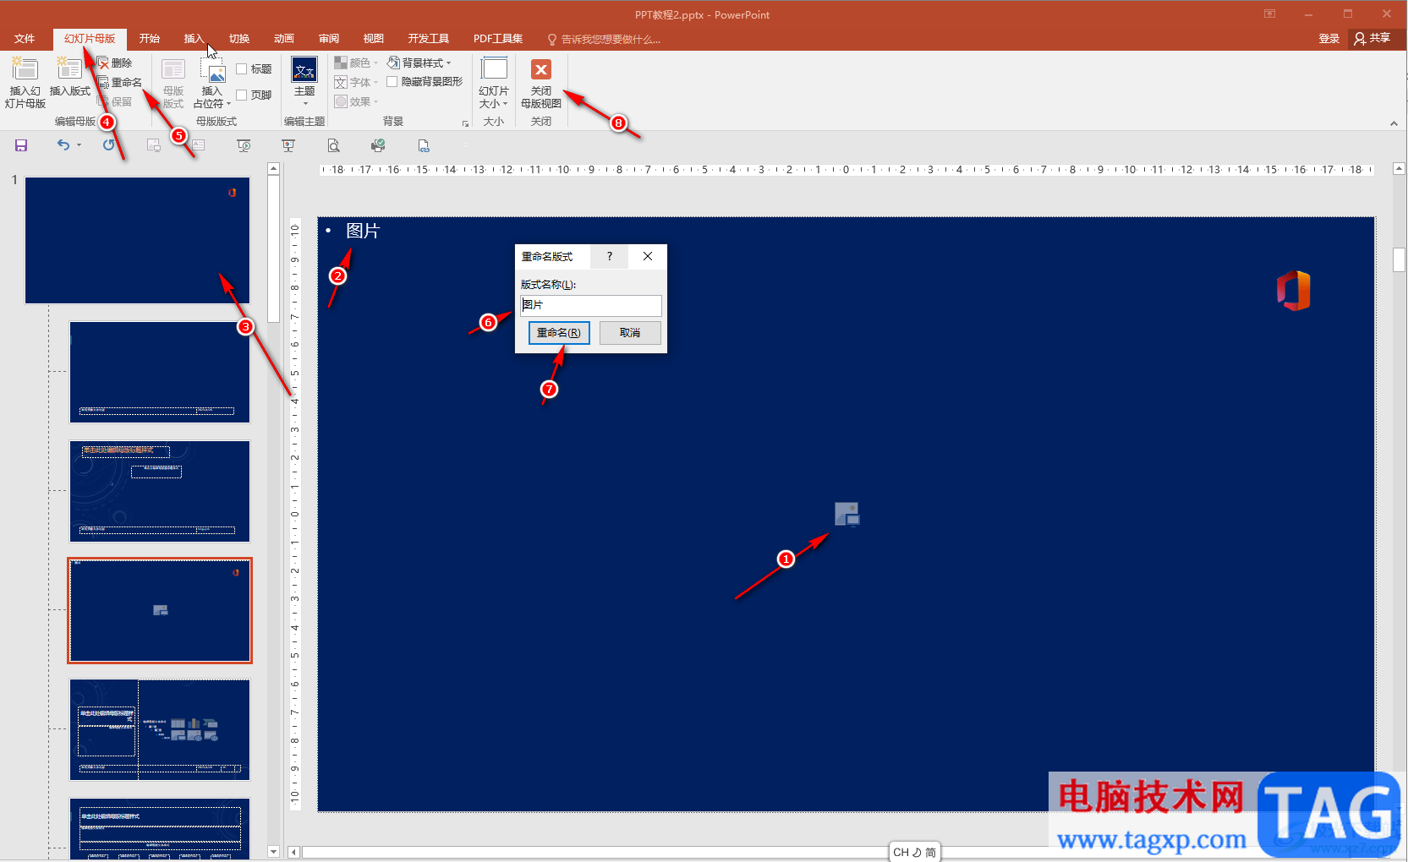
Task: Click the Rename (重命名) layout command
Action: click(x=119, y=82)
